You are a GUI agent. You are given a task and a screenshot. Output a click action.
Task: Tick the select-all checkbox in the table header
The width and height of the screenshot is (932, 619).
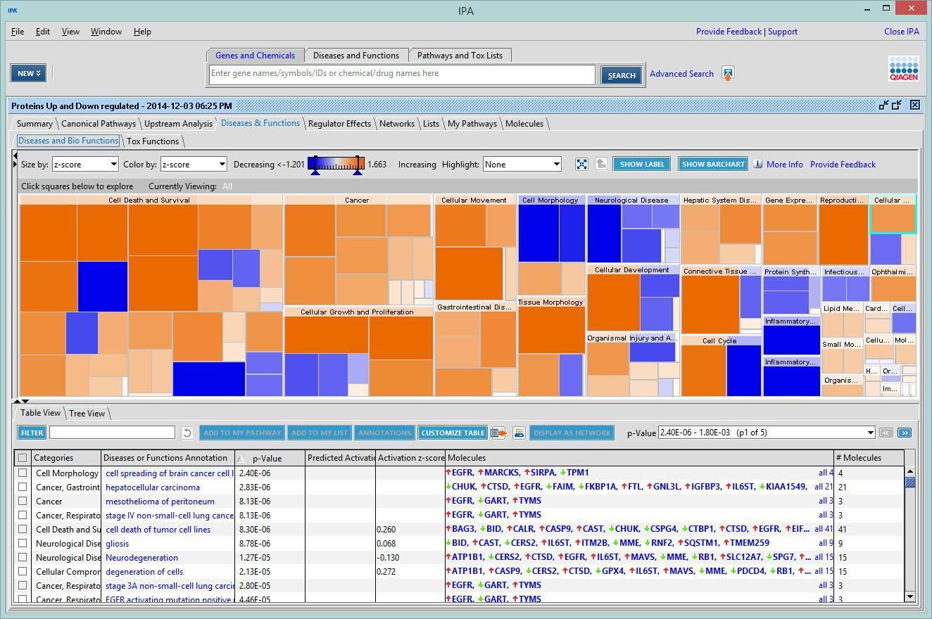point(23,458)
